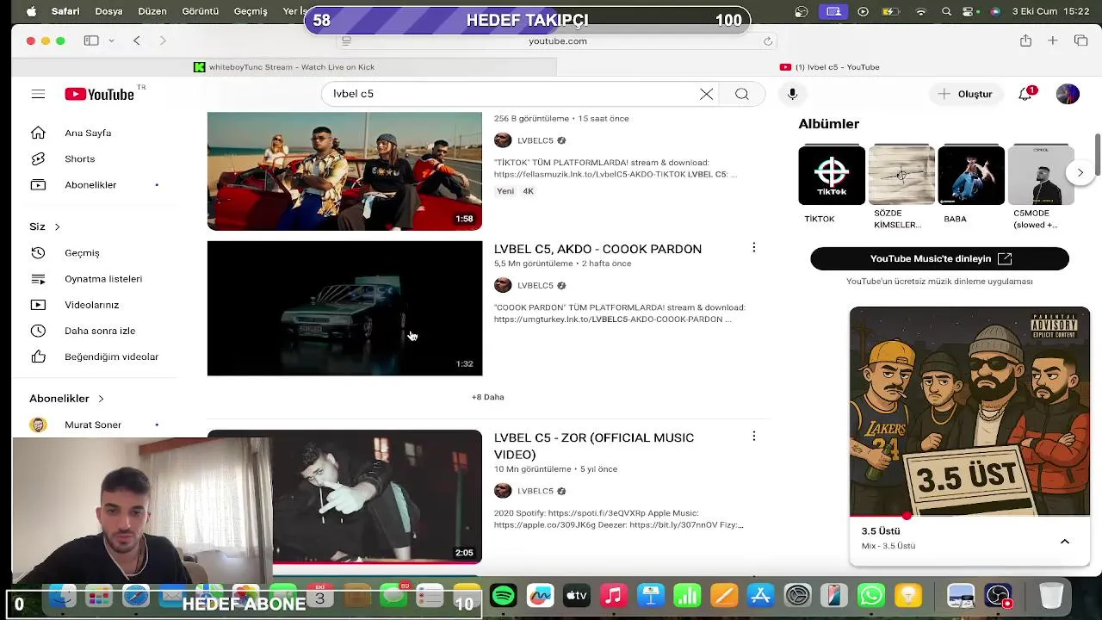Open Apple TV from the Dock

click(576, 595)
